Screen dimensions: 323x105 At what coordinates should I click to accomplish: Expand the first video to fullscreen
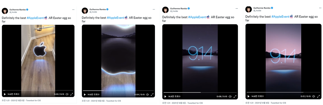coord(72,94)
